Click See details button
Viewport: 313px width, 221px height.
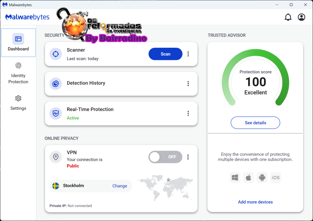click(x=255, y=123)
